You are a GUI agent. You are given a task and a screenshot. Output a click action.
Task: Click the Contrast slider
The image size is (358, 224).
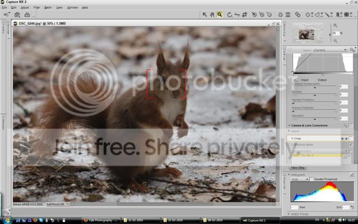315,95
